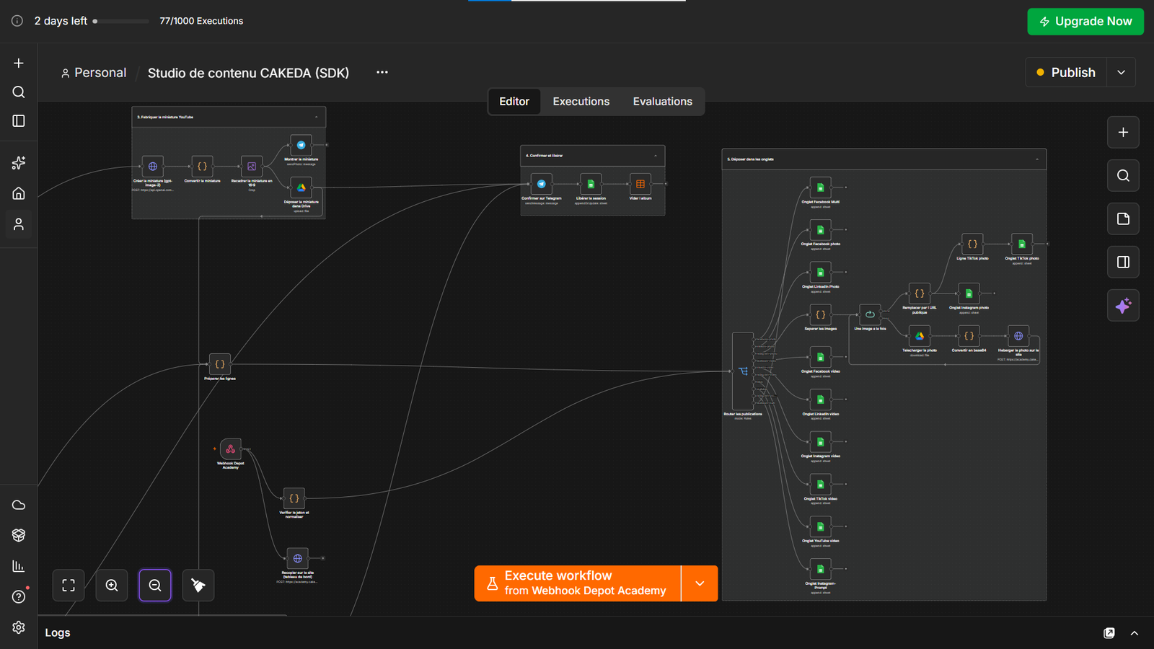The width and height of the screenshot is (1154, 649).
Task: Click the Tidy up workflow broom icon
Action: (x=198, y=586)
